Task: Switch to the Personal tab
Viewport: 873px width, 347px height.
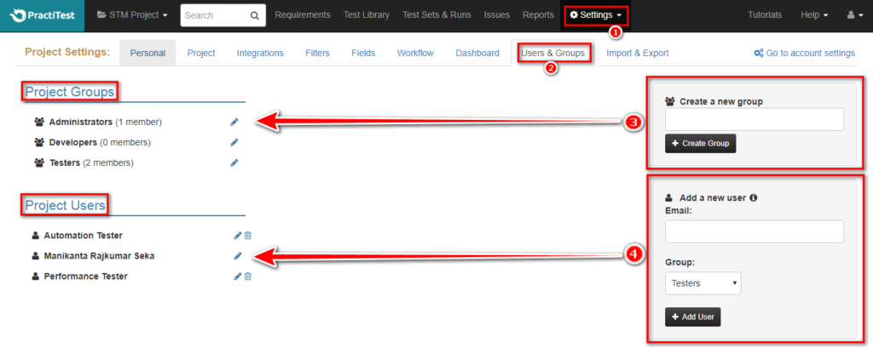Action: 147,54
